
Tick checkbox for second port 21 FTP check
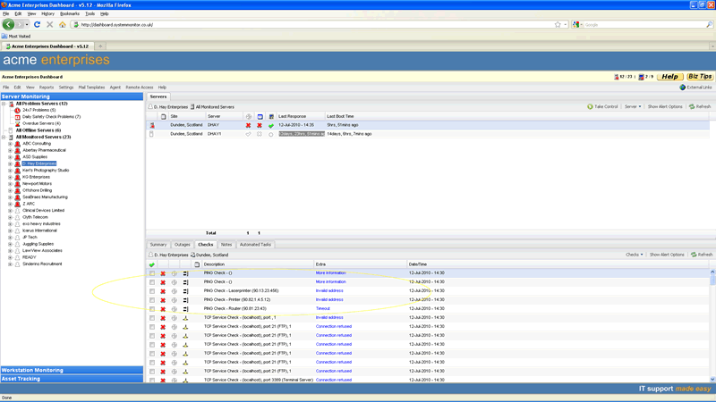(x=152, y=336)
